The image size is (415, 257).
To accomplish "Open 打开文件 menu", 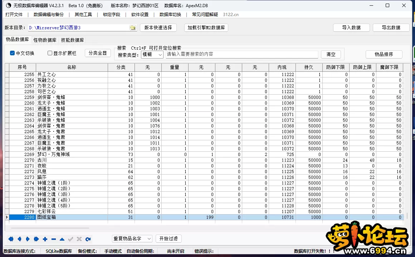I will coord(14,15).
